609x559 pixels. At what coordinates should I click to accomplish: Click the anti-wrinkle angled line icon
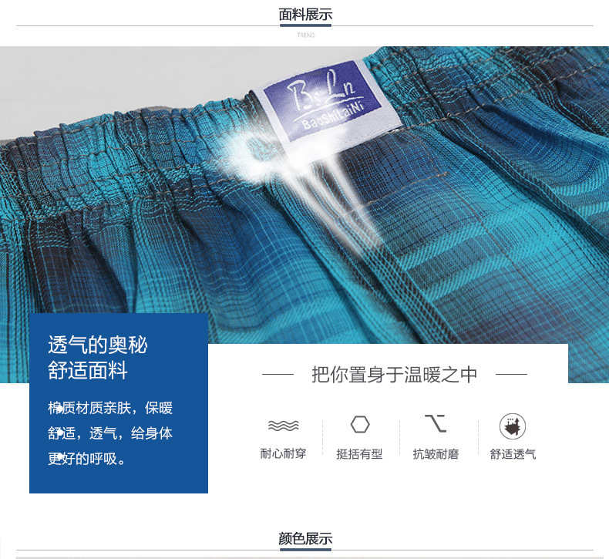pyautogui.click(x=436, y=423)
